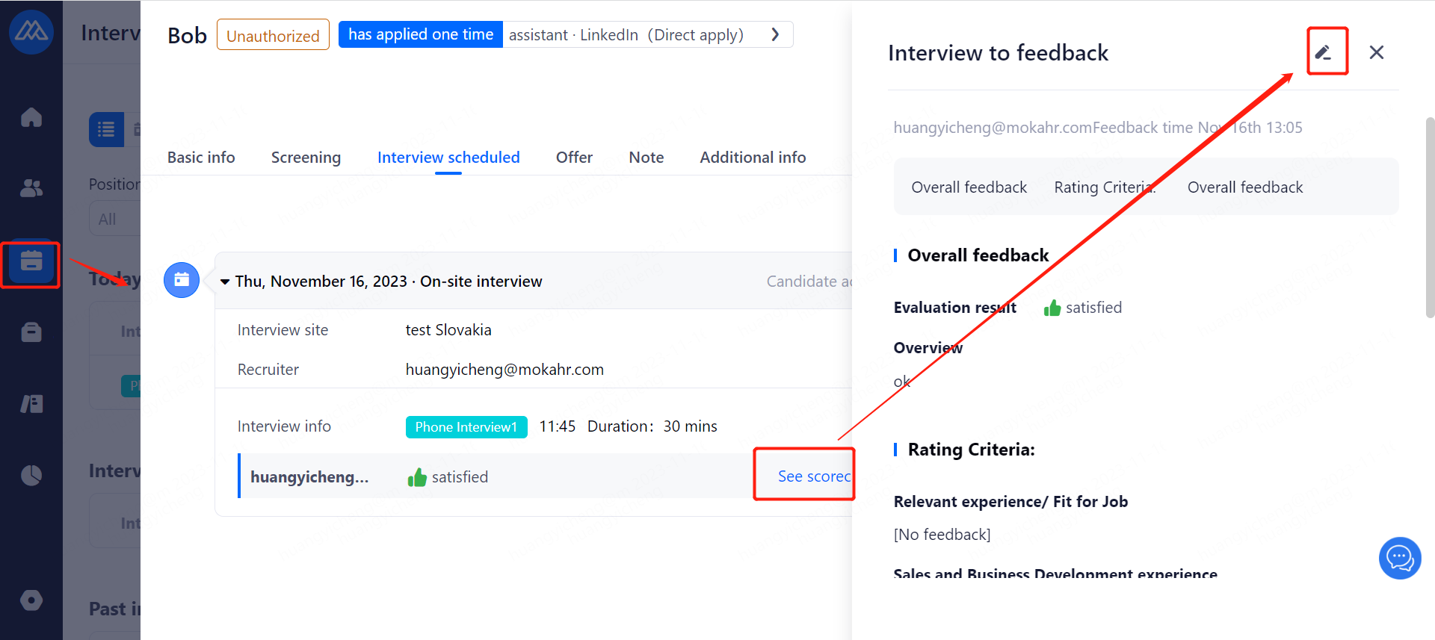
Task: Click the feedback panel vertical scrollbar
Action: (x=1430, y=217)
